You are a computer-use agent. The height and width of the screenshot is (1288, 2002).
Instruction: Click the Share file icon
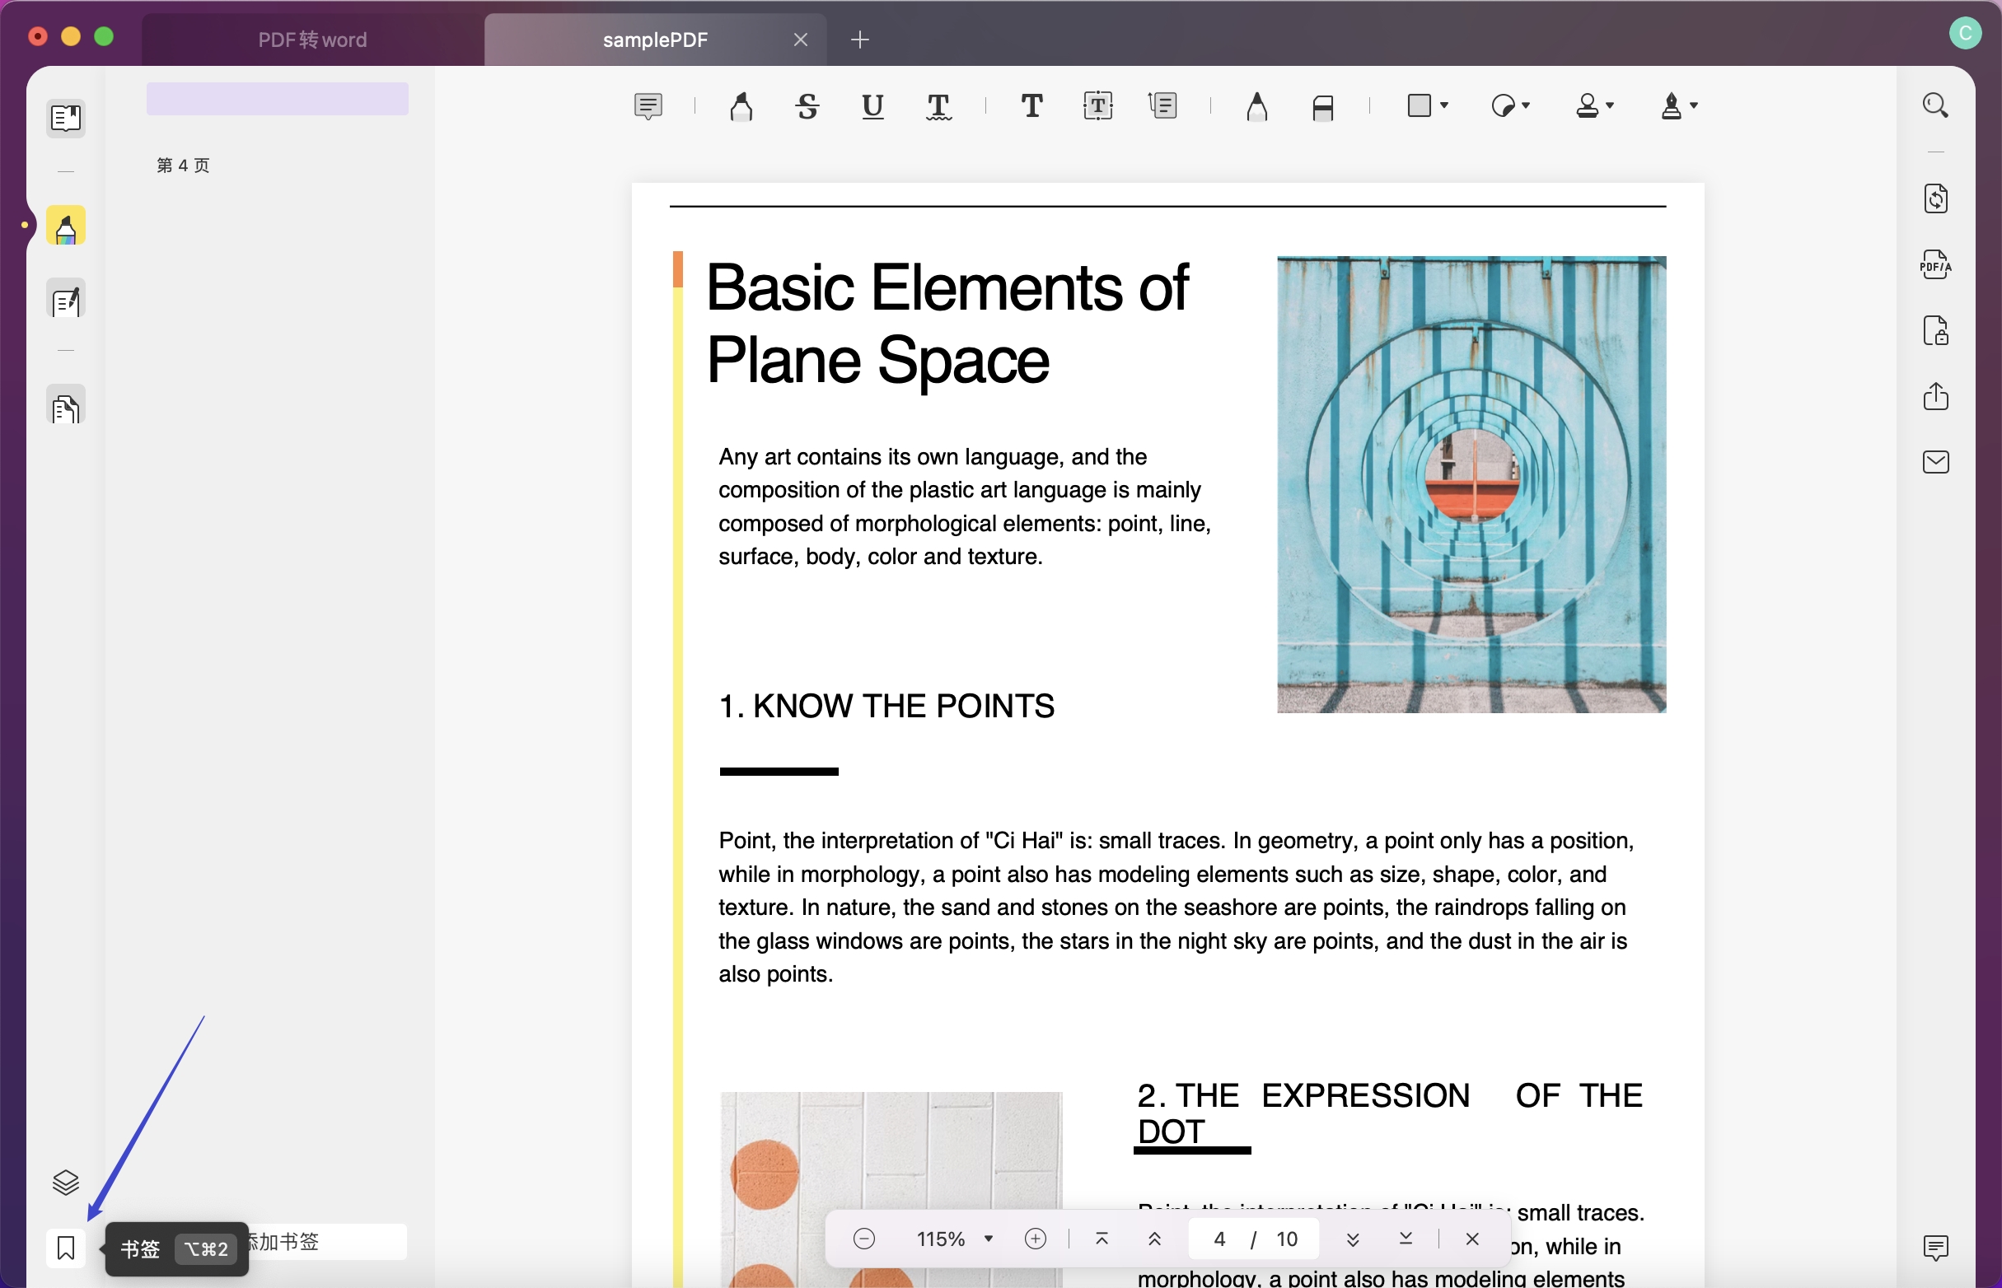click(1935, 395)
